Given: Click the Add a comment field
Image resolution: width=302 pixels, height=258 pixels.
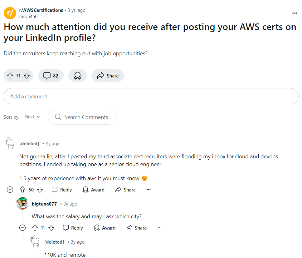Looking at the screenshot, I should pyautogui.click(x=151, y=96).
